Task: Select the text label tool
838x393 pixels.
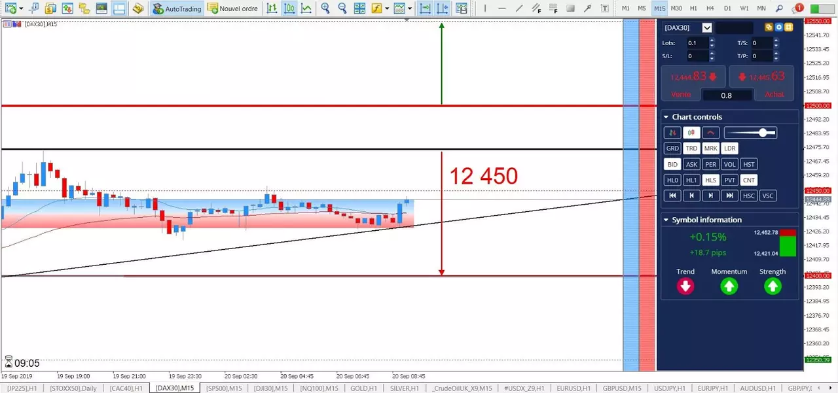Action: [604, 9]
